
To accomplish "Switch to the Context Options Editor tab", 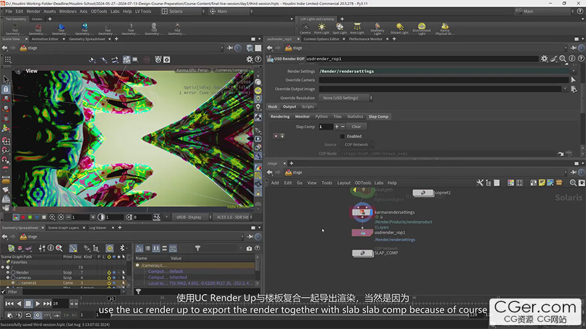I will point(322,39).
